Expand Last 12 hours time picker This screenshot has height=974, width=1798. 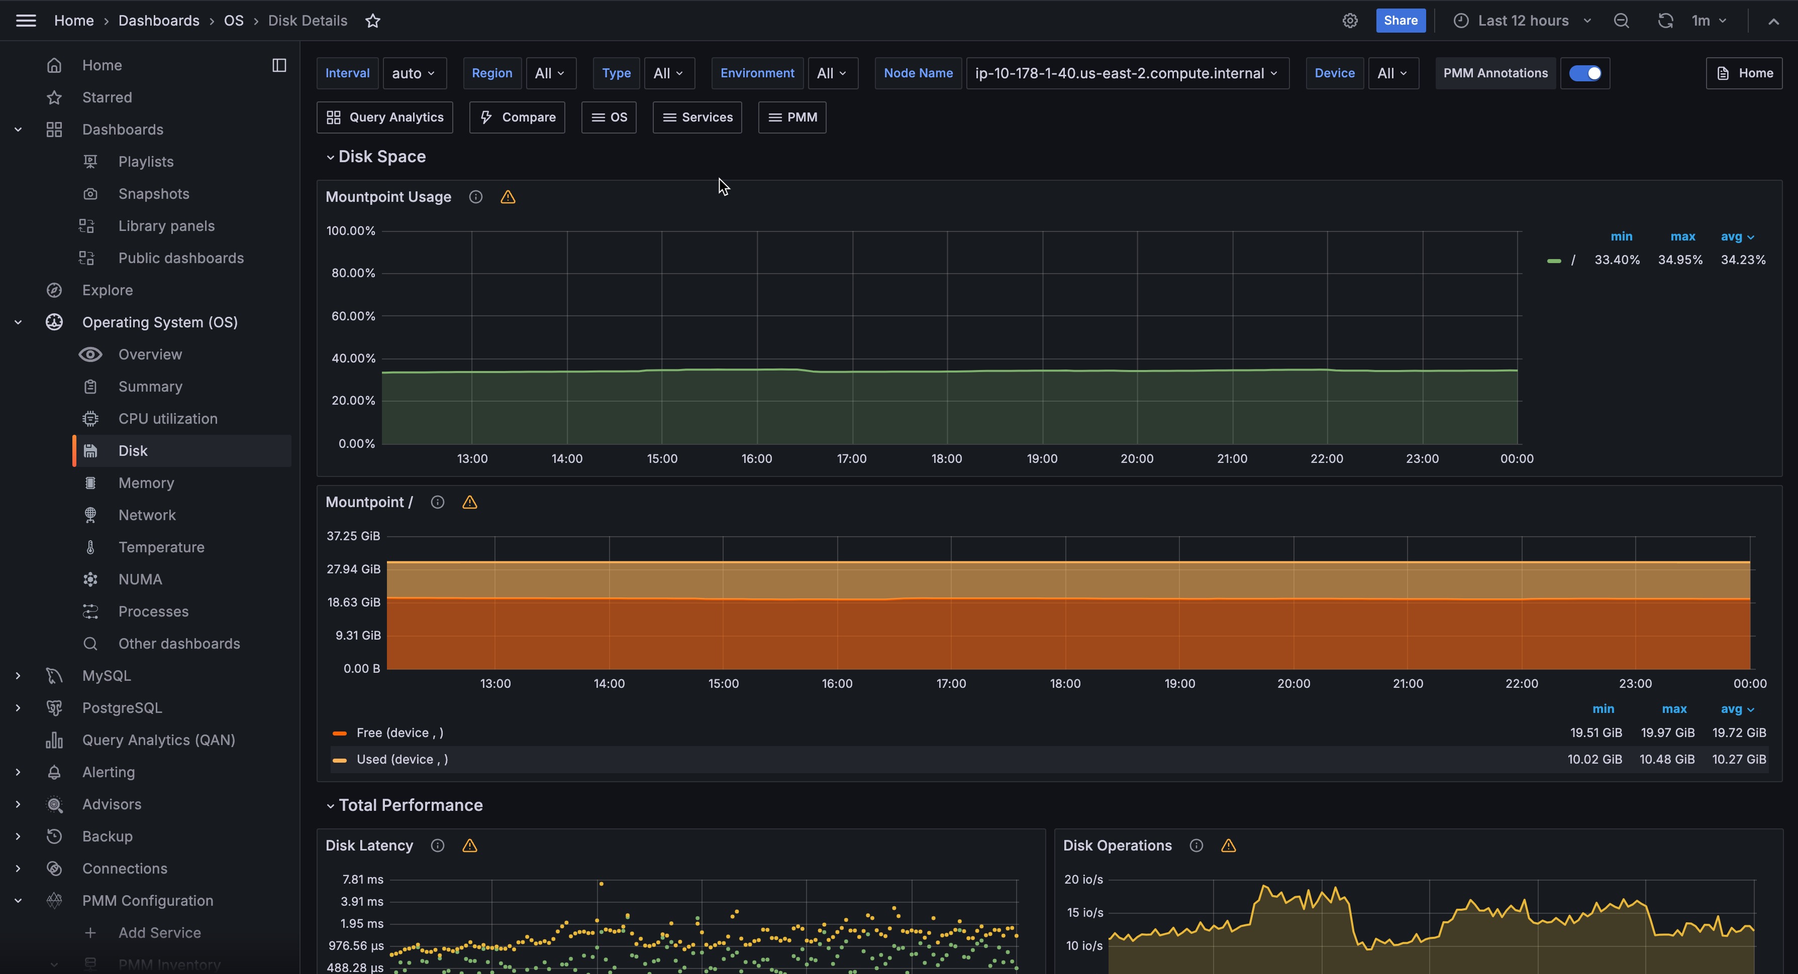click(x=1523, y=21)
